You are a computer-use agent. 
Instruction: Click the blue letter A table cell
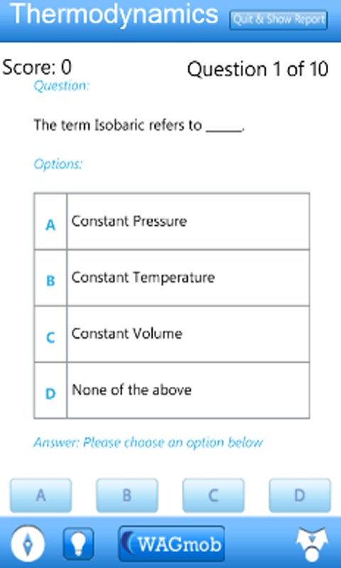pos(50,222)
